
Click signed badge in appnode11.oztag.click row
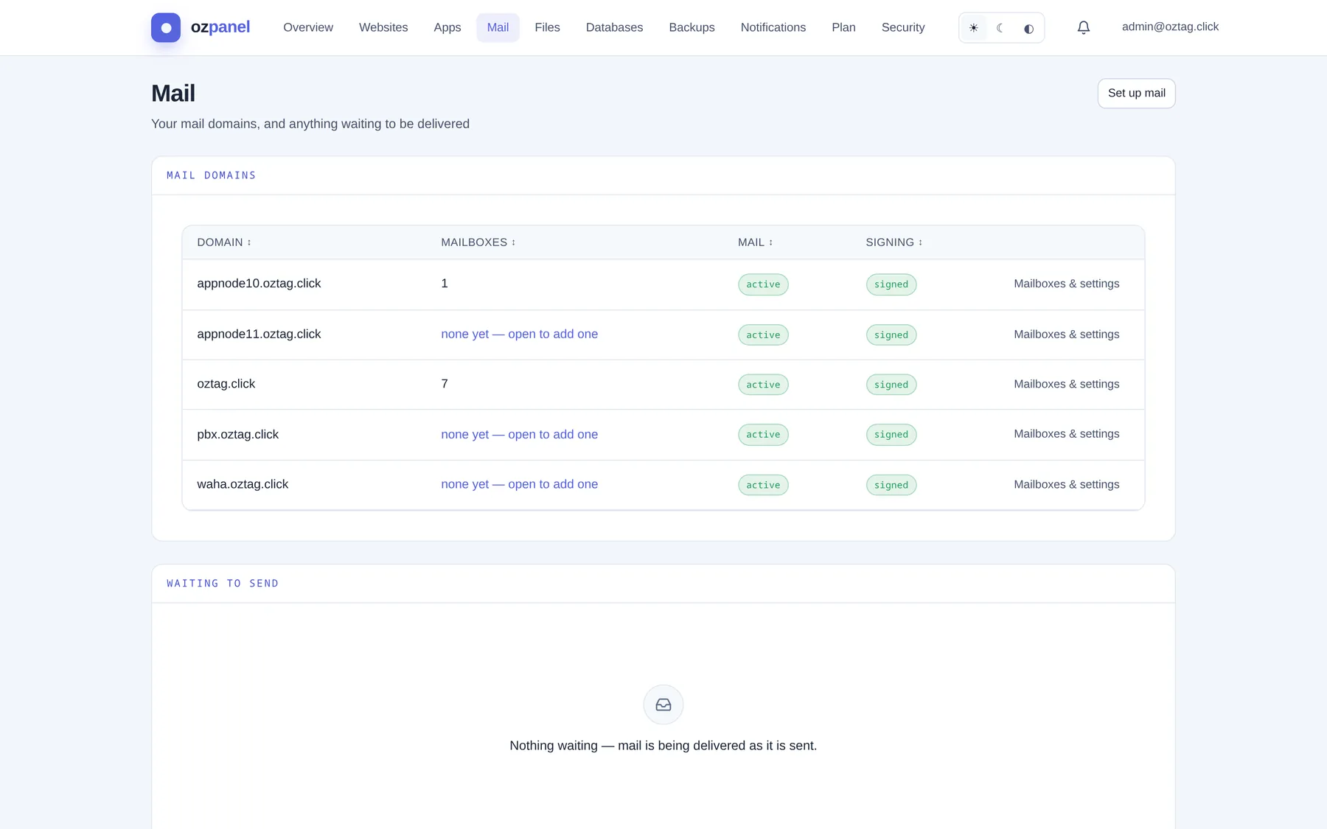point(891,335)
